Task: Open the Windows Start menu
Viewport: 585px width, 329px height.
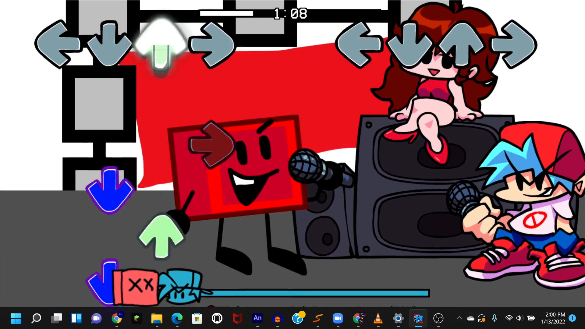Action: pyautogui.click(x=16, y=319)
